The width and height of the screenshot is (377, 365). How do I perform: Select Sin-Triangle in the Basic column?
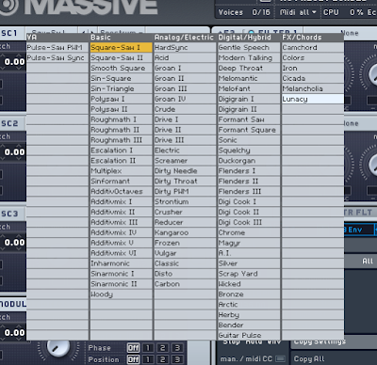point(121,88)
